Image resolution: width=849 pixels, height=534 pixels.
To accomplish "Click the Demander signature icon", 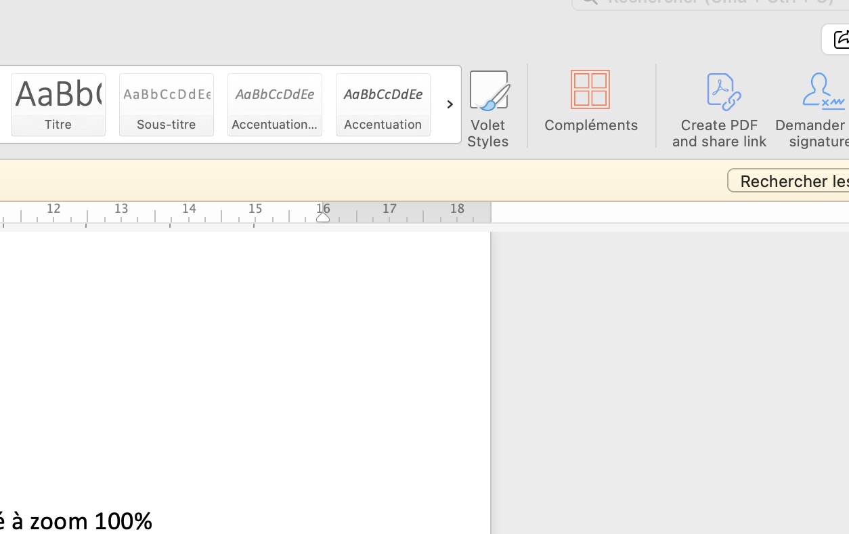I will (822, 91).
